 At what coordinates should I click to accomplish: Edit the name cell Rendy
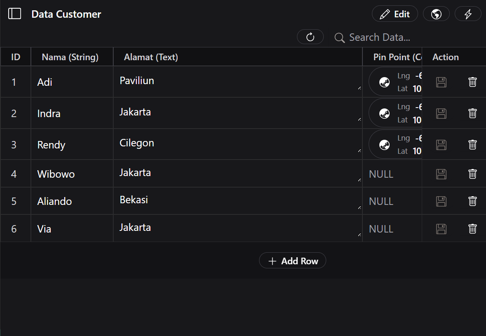click(72, 145)
